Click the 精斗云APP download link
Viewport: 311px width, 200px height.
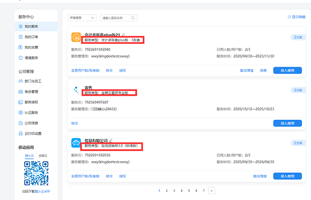(43, 192)
